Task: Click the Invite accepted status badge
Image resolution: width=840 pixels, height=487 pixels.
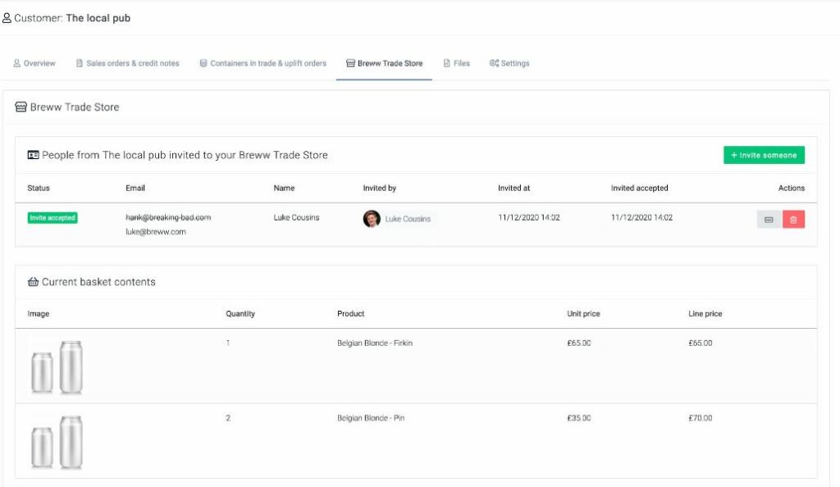Action: tap(52, 218)
